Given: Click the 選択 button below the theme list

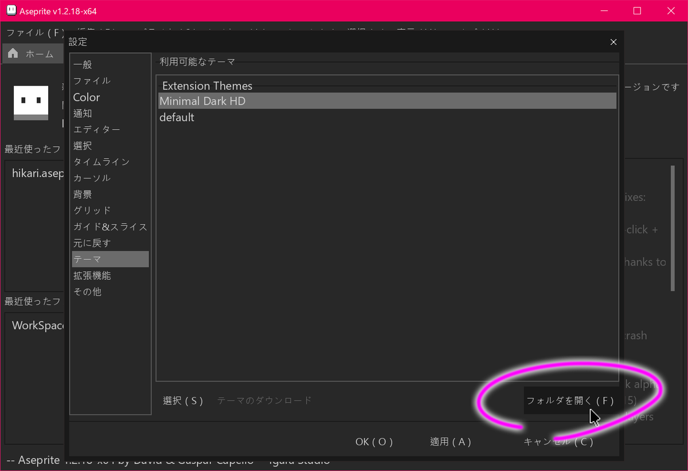Looking at the screenshot, I should 183,400.
